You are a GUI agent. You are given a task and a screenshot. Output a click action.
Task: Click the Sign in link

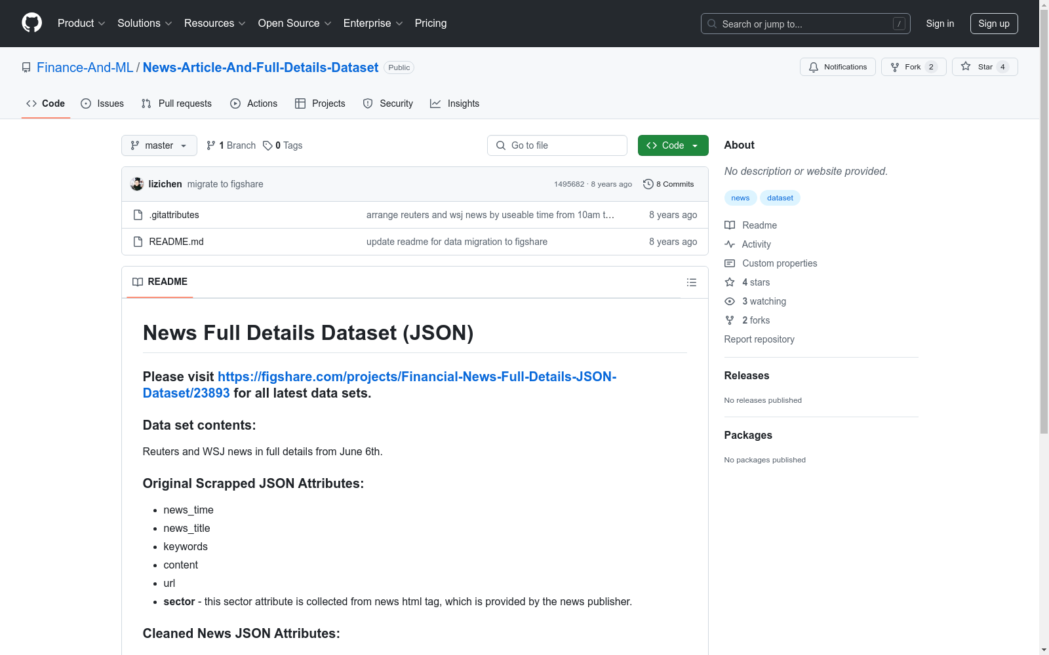(940, 24)
